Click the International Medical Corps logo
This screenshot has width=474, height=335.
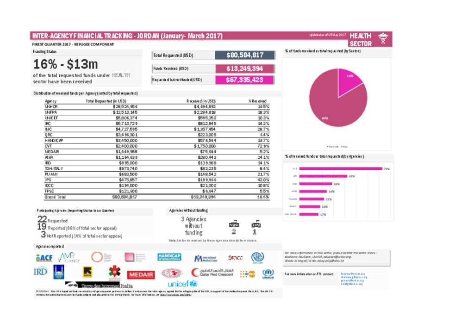pos(206,258)
